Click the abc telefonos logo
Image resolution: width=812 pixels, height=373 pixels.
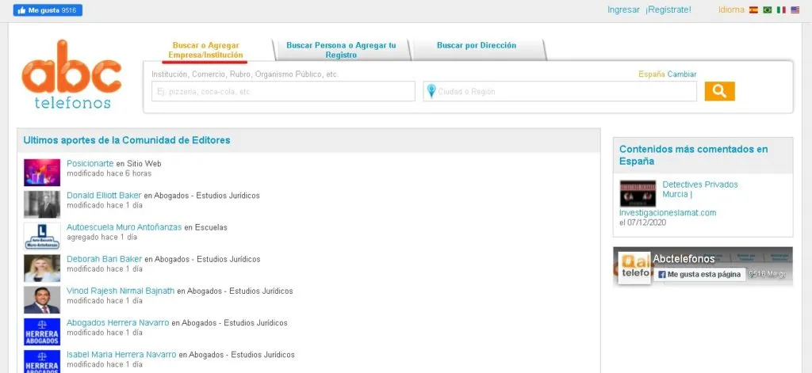(71, 74)
